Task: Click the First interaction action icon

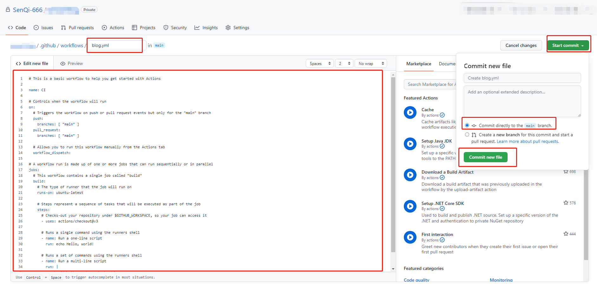Action: coord(410,237)
